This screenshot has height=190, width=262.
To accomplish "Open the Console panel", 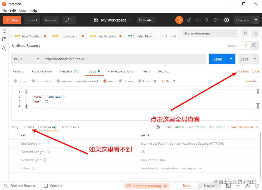I will [x=53, y=186].
